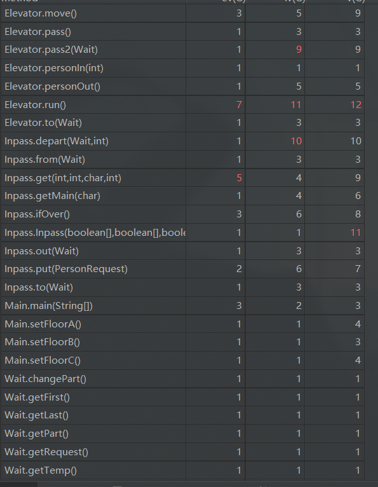Click the value 2 in Inpass.put(PersonRequest) row
The width and height of the screenshot is (378, 487).
(x=239, y=269)
